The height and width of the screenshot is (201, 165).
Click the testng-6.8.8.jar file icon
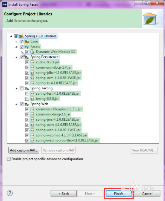tap(32, 99)
